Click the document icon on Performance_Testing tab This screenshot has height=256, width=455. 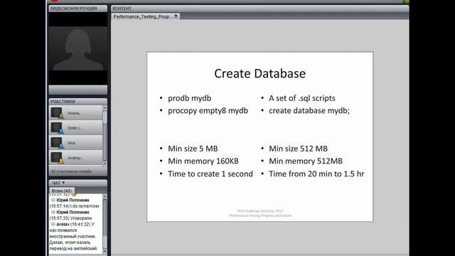(x=176, y=16)
